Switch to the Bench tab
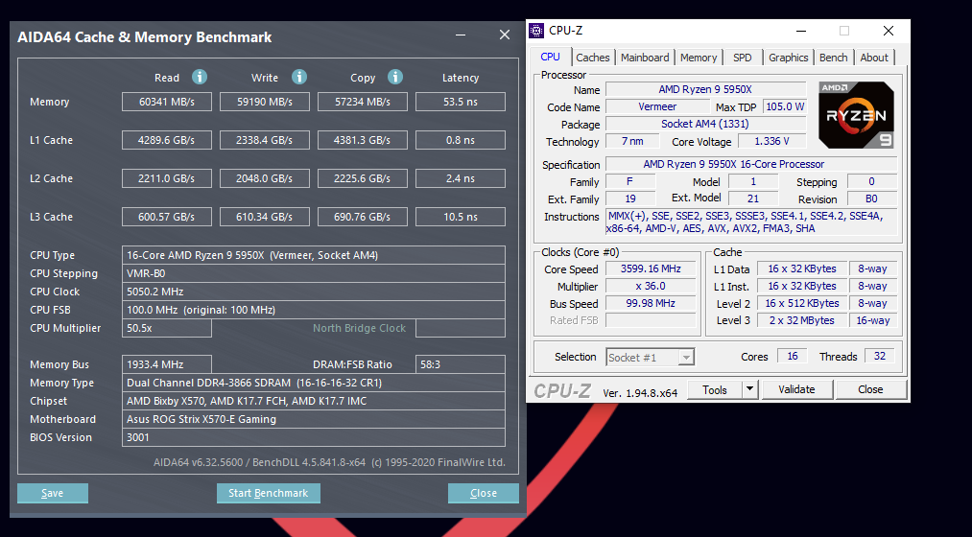Screen dimensions: 972x537 (833, 58)
